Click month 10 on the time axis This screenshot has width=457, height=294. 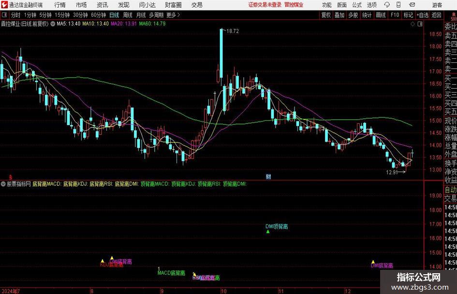coord(223,291)
